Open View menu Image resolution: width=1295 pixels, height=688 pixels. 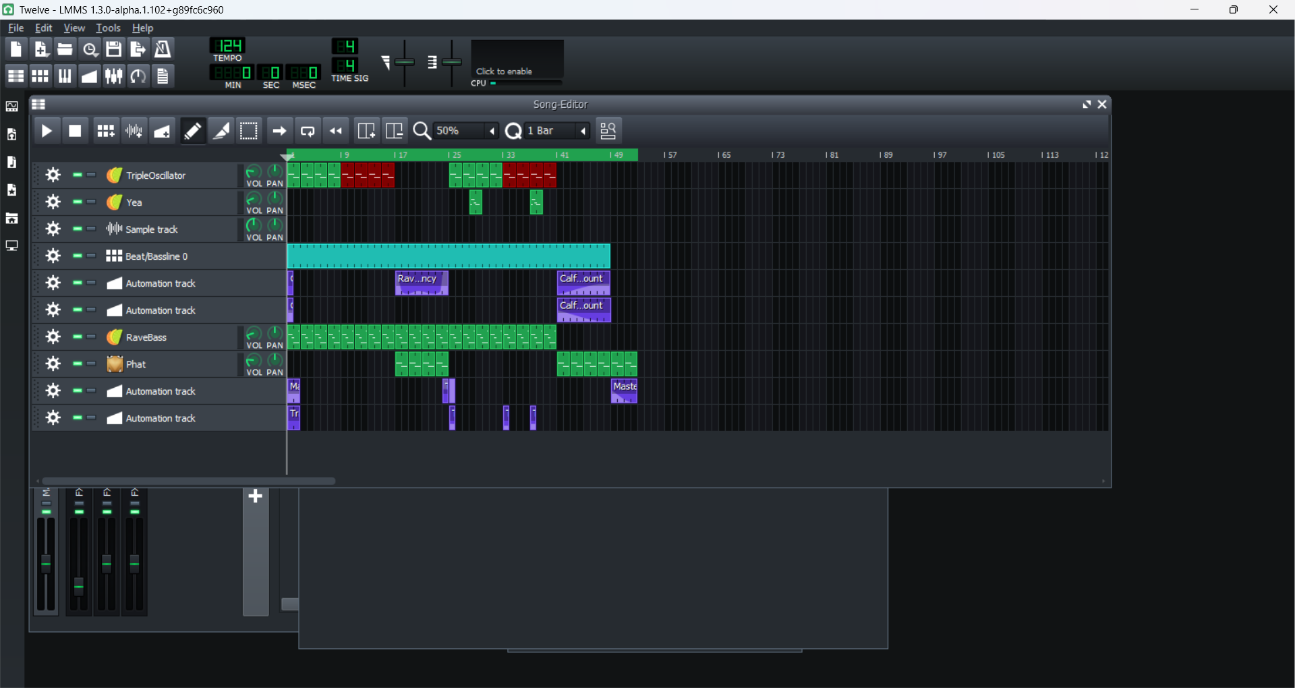pos(74,28)
